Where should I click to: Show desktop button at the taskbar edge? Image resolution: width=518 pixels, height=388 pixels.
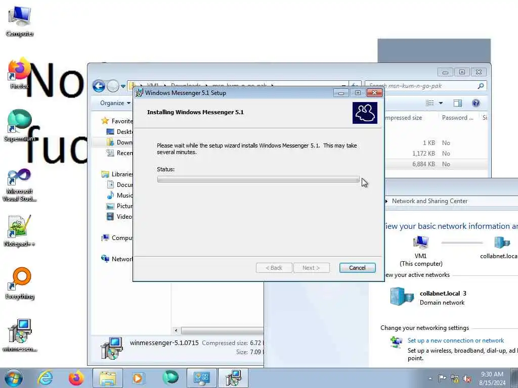[514, 378]
